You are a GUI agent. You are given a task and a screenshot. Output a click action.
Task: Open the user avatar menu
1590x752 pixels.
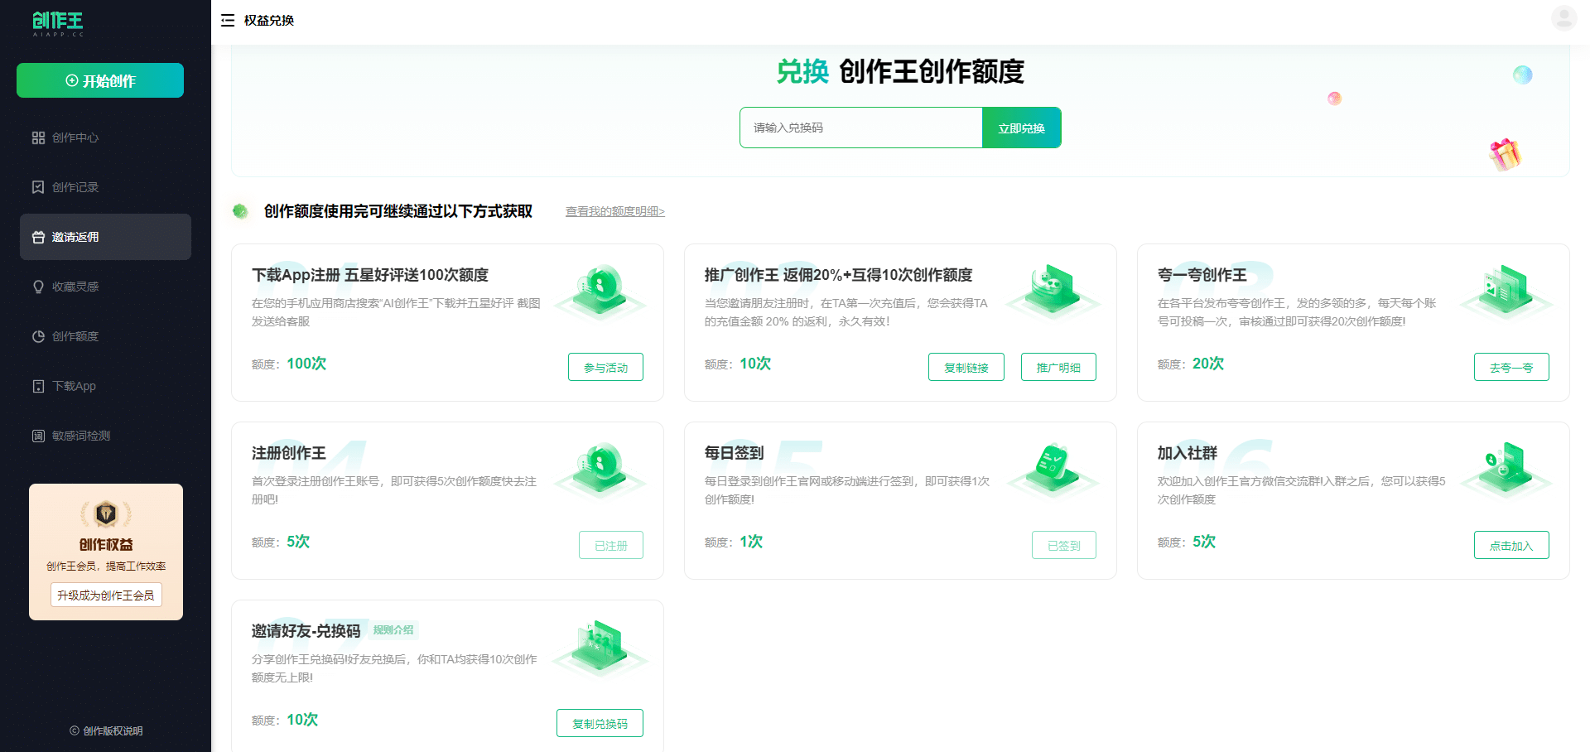(1563, 17)
